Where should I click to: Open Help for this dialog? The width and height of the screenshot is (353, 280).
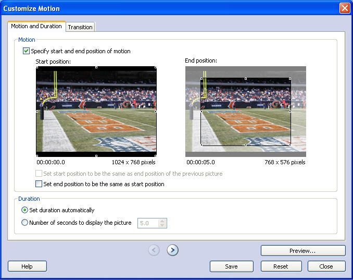tap(27, 266)
